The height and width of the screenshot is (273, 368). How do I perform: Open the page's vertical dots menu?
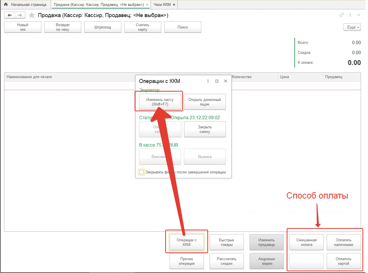[350, 15]
